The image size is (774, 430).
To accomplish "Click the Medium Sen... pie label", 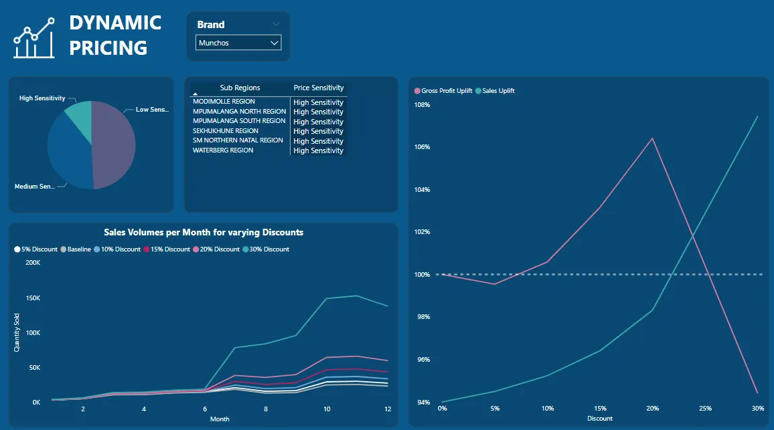I will (x=34, y=187).
